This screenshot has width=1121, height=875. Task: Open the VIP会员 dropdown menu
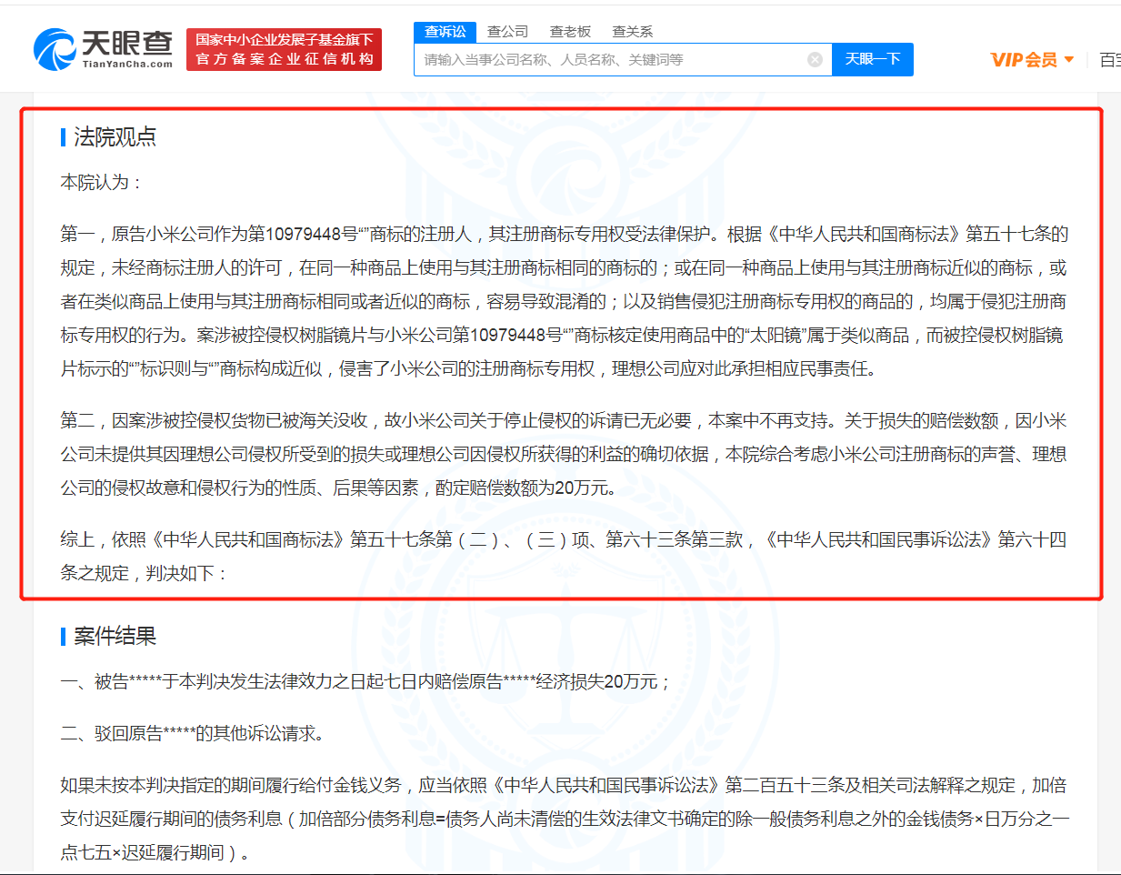1032,60
